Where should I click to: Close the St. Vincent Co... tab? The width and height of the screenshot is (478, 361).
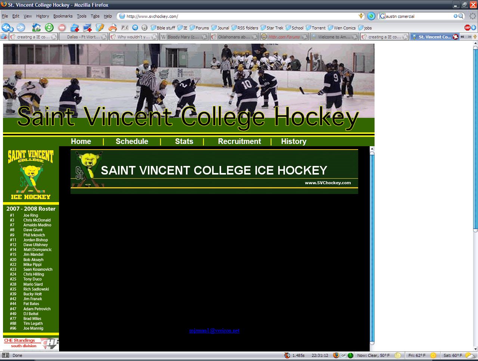coord(455,37)
